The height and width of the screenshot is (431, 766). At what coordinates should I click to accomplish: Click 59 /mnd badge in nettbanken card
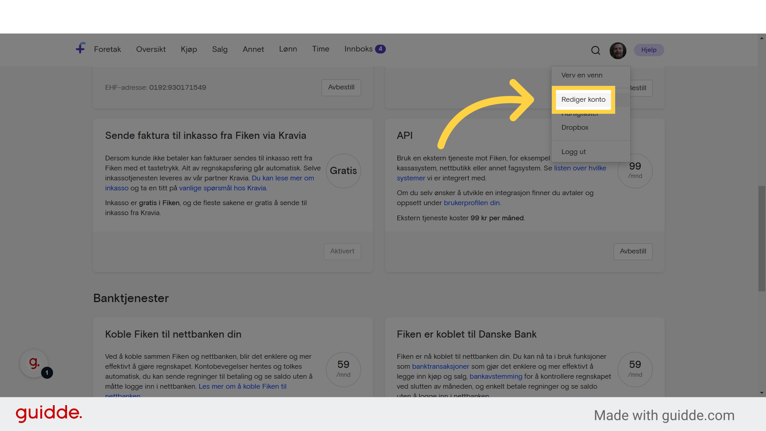point(343,369)
